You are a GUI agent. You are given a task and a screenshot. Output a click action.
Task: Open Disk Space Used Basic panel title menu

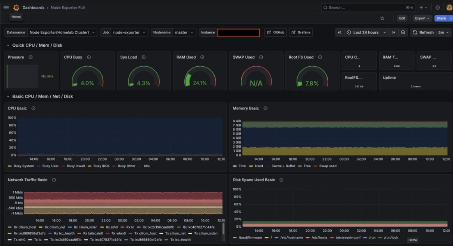254,180
